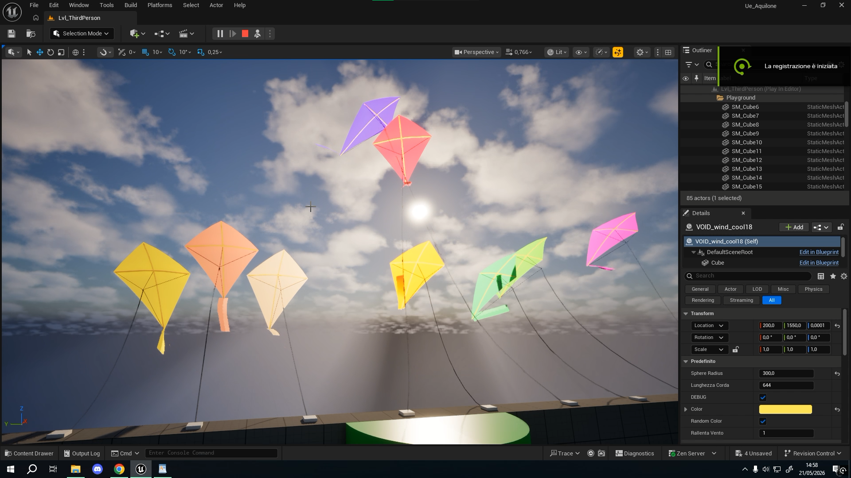Toggle scale snapping icon next to 0,25
851x478 pixels.
[x=201, y=52]
